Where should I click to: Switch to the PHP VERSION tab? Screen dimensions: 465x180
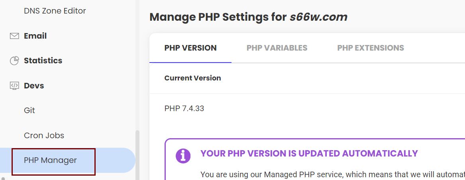point(190,48)
